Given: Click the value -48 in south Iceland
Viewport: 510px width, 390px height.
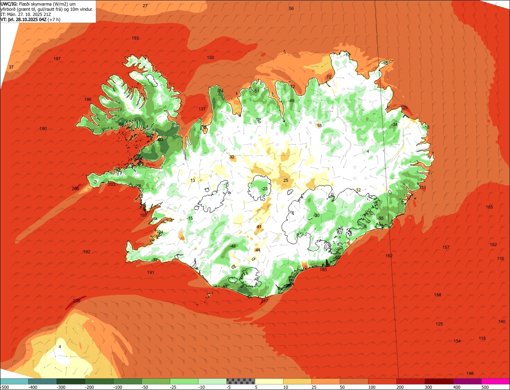Looking at the screenshot, I should click(233, 246).
